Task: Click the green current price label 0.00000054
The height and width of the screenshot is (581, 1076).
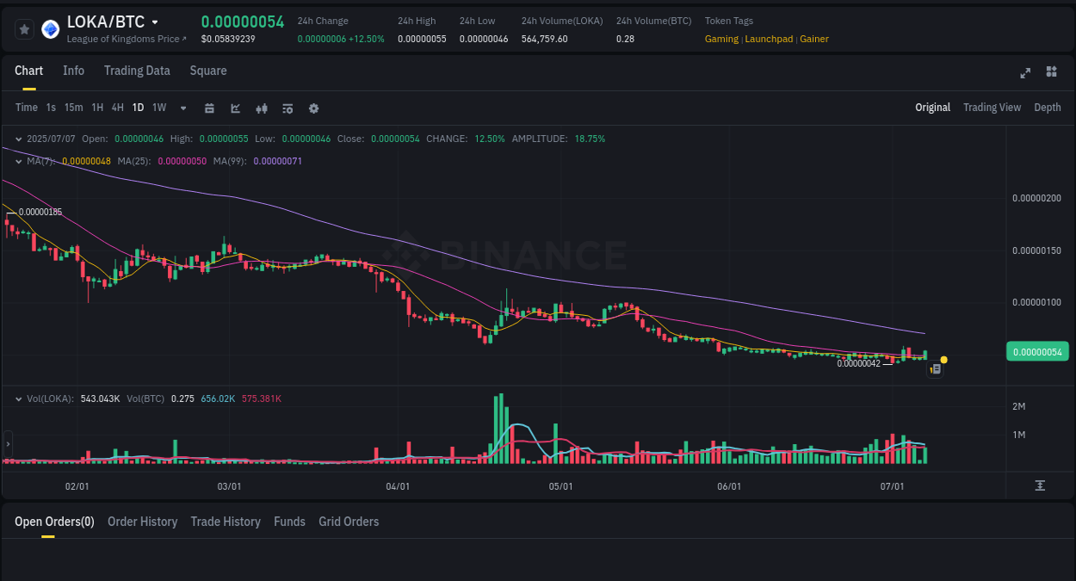Action: click(1037, 351)
